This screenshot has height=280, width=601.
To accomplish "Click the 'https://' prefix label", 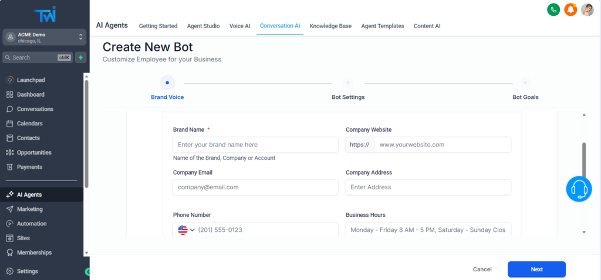I will coord(360,145).
